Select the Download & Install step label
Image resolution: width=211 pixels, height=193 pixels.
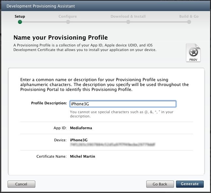click(x=128, y=16)
